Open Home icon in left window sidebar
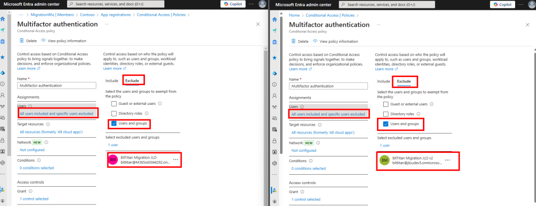The image size is (536, 206). tap(3, 19)
